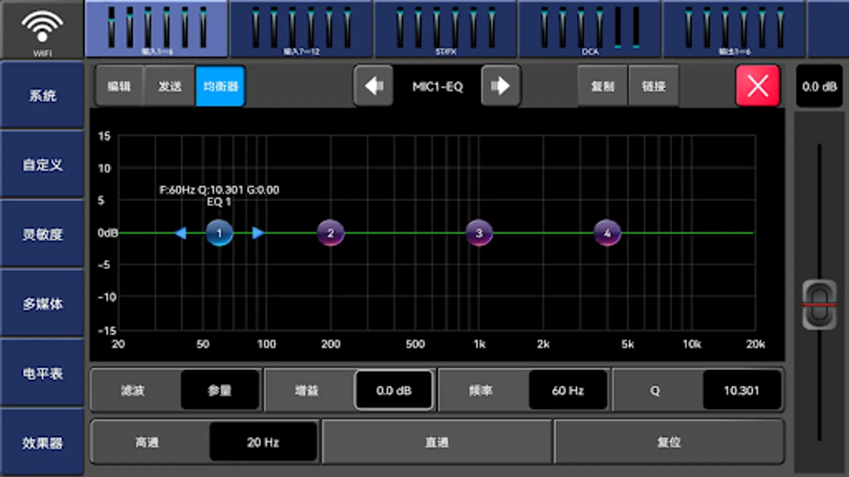Image resolution: width=849 pixels, height=477 pixels.
Task: Click the 复制 copy button
Action: [x=602, y=86]
